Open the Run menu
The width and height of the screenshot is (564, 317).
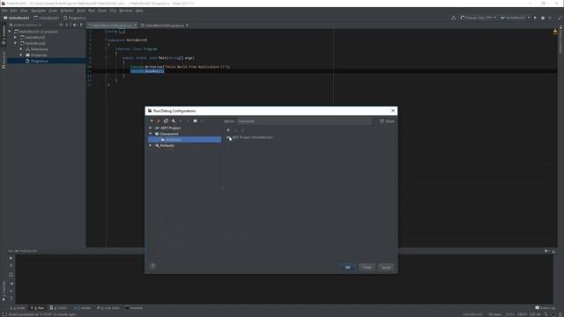pos(92,11)
